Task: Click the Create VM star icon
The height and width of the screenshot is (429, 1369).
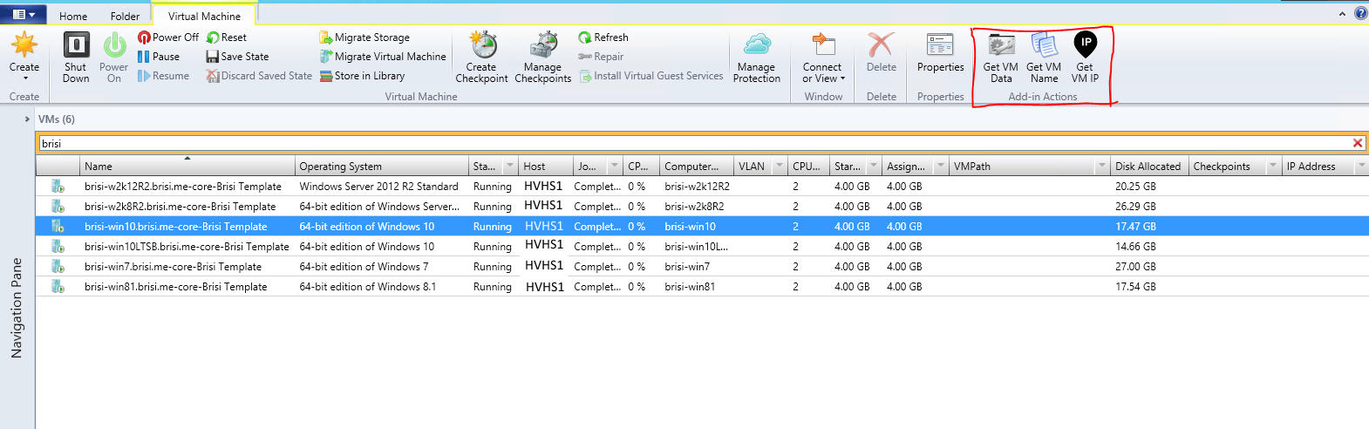Action: pyautogui.click(x=24, y=44)
